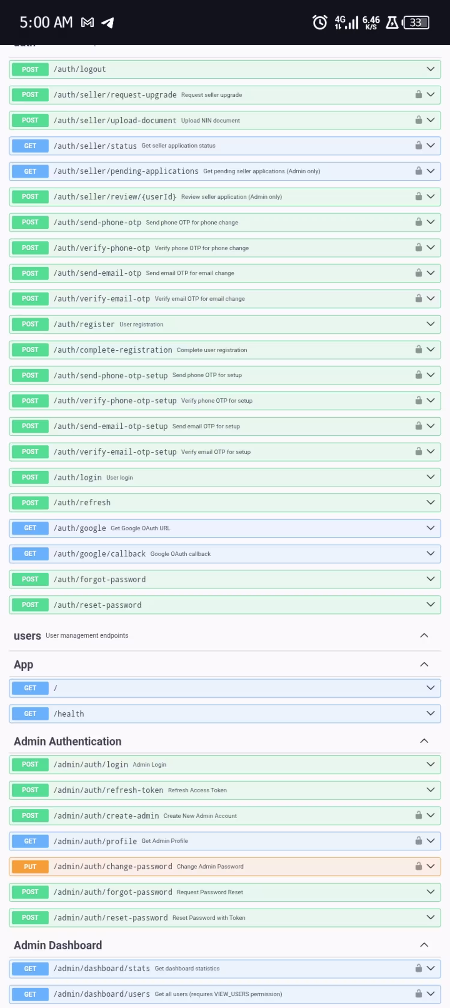Open the /admin/auth/login path link

91,764
